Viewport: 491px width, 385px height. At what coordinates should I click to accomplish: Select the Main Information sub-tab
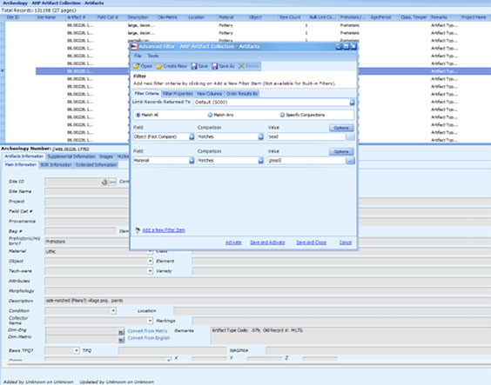pyautogui.click(x=21, y=164)
